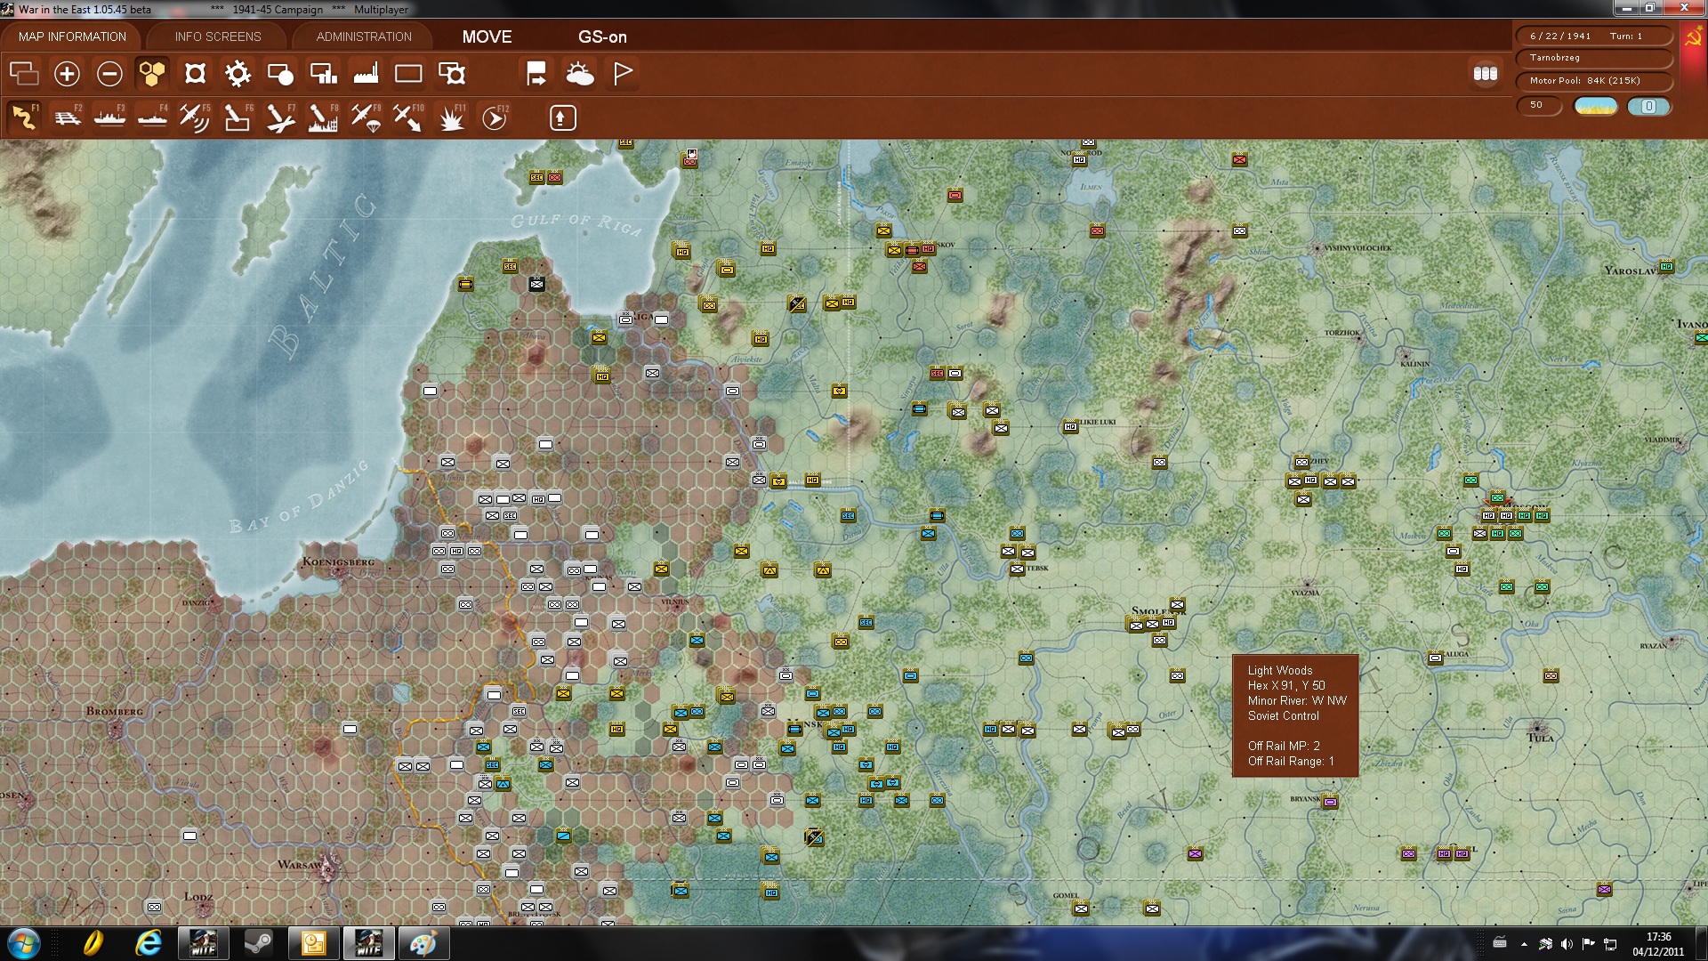
Task: Click the flag with arrow icon
Action: [536, 74]
